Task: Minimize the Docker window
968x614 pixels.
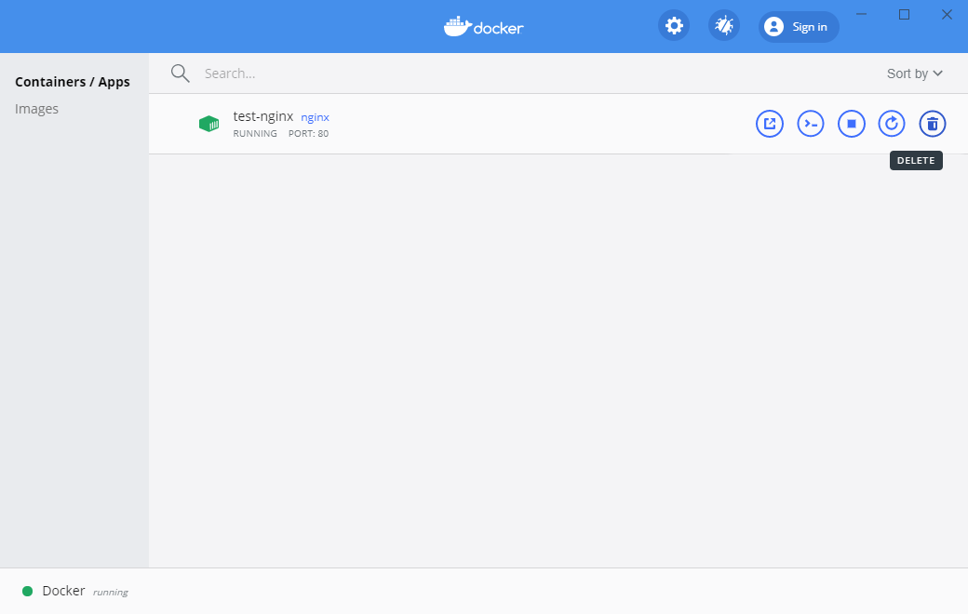Action: point(861,14)
